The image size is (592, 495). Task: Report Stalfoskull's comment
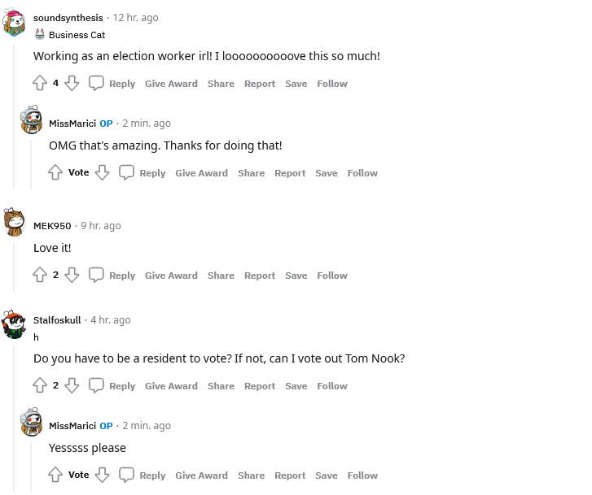(x=260, y=386)
